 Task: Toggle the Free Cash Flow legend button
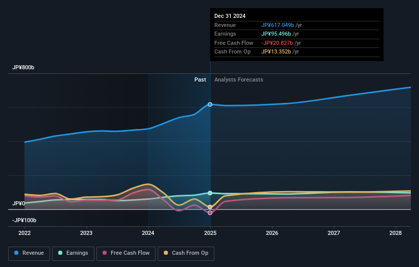[x=126, y=253]
